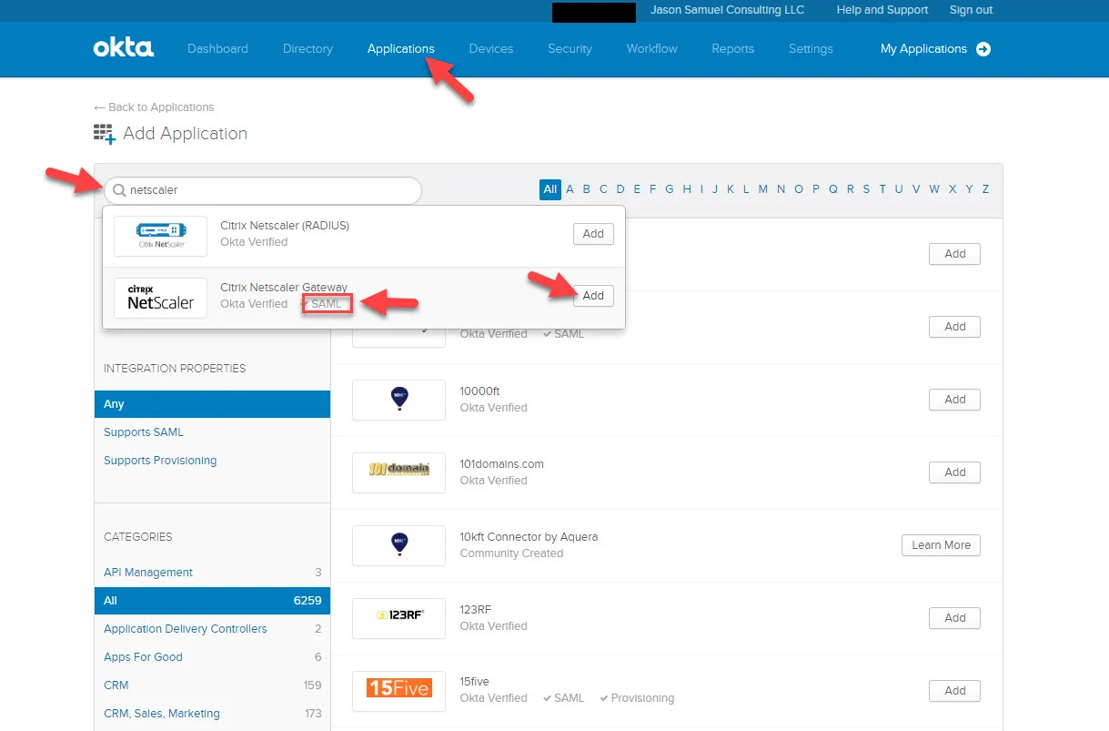Click the My Applications arrow icon

983,49
